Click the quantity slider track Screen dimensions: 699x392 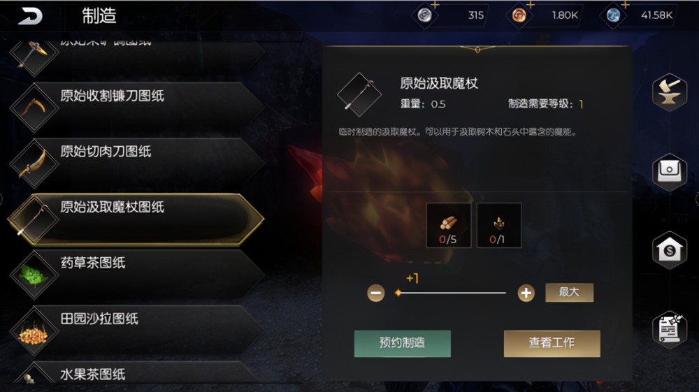pyautogui.click(x=452, y=293)
